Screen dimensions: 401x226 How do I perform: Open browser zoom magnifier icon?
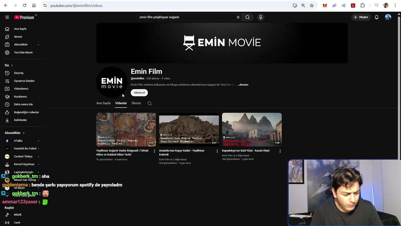[x=303, y=5]
